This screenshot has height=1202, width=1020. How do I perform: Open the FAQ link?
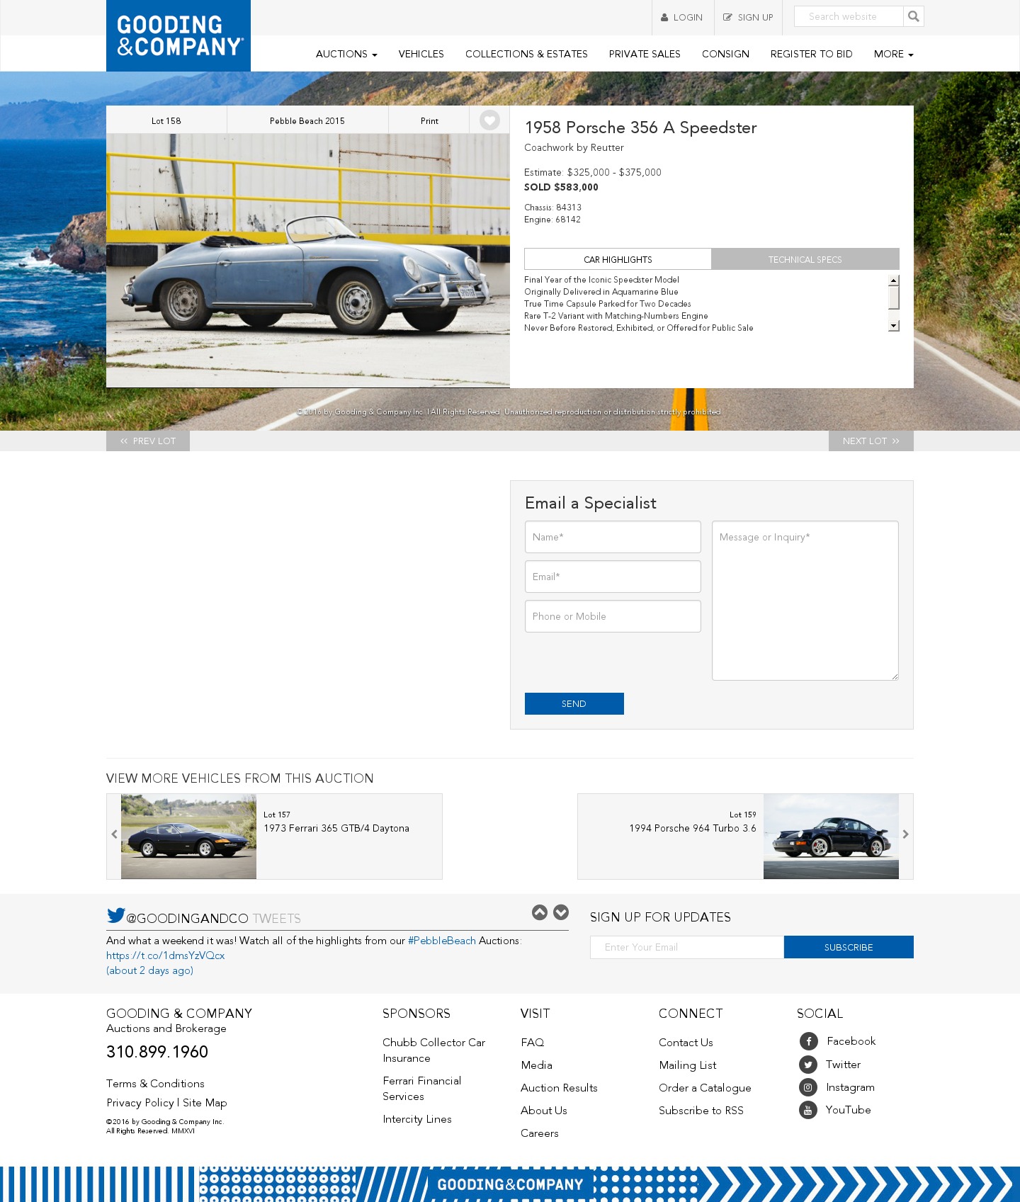coord(533,1043)
